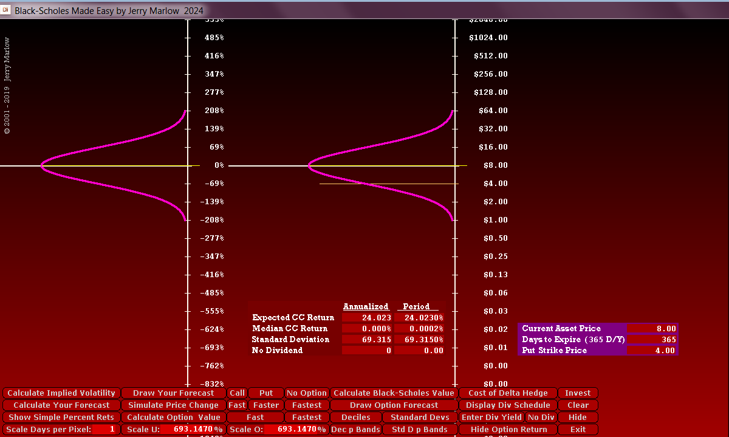Image resolution: width=729 pixels, height=437 pixels.
Task: Click the 208% return axis label
Action: click(214, 111)
